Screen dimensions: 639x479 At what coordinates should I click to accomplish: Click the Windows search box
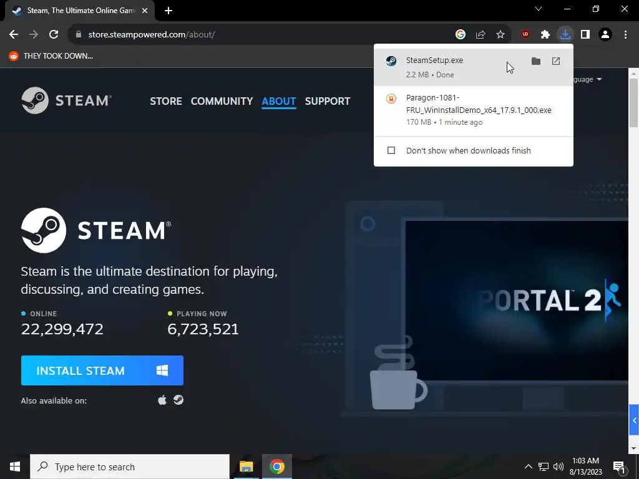pos(130,467)
